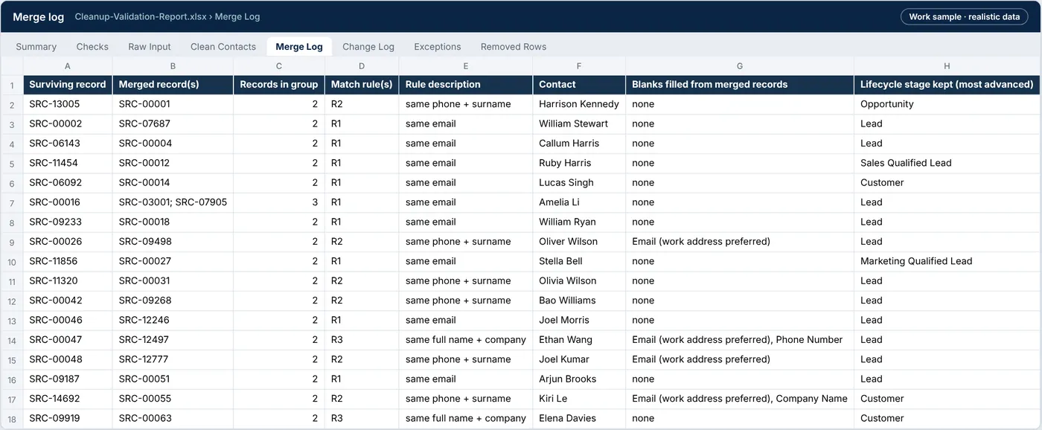The image size is (1042, 430).
Task: Open the Summary sheet tab
Action: click(x=36, y=46)
